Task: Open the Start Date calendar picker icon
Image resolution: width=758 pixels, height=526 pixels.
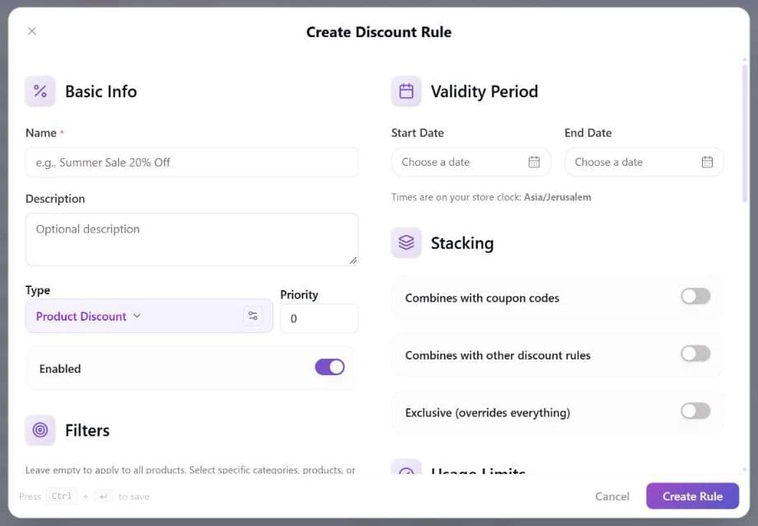Action: coord(534,162)
